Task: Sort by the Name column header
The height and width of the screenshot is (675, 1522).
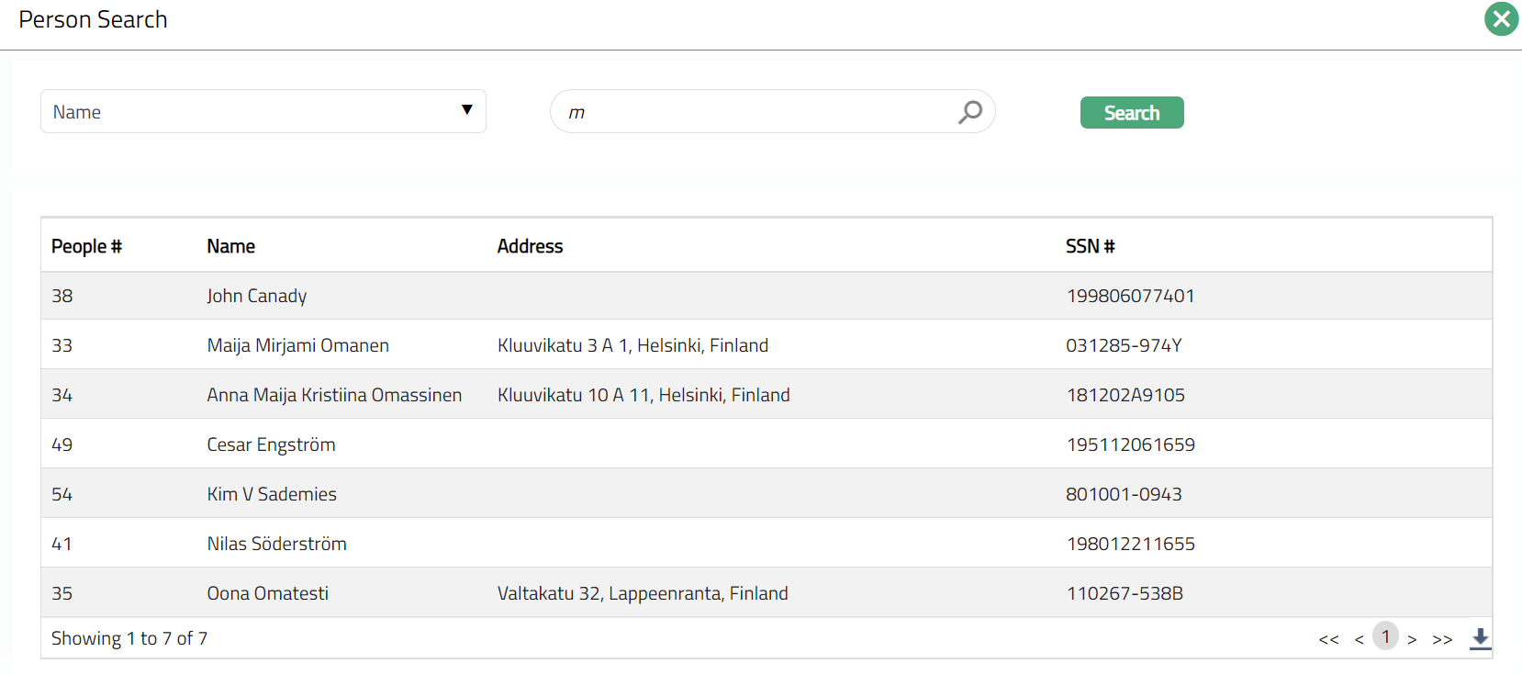Action: (230, 246)
